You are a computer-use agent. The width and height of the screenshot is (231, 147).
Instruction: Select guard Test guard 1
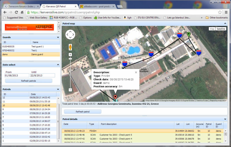coord(31,46)
